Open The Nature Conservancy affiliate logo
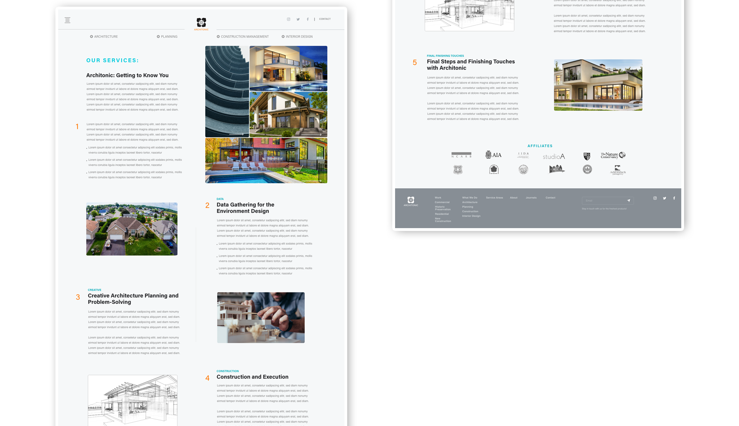This screenshot has height=426, width=739. 613,155
